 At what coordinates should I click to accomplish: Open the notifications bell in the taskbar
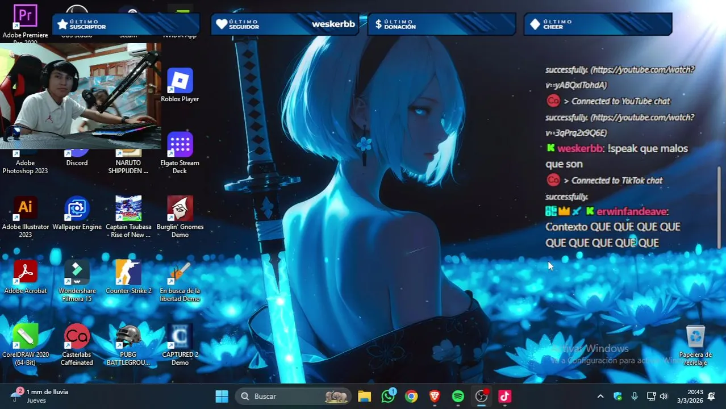tap(712, 396)
